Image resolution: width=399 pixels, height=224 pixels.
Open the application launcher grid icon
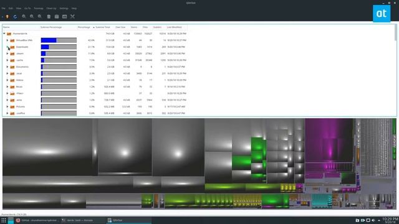pos(4,220)
